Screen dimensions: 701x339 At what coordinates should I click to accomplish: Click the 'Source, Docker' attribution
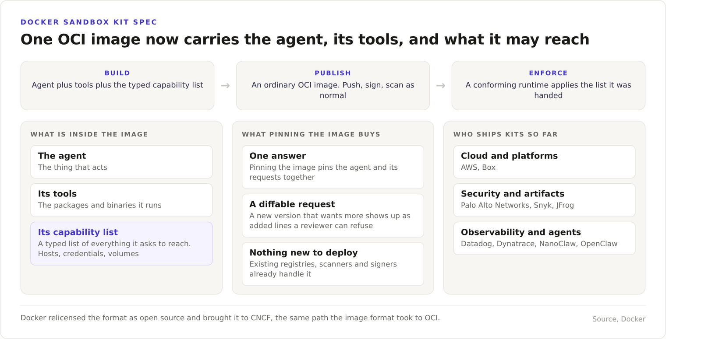pos(619,319)
